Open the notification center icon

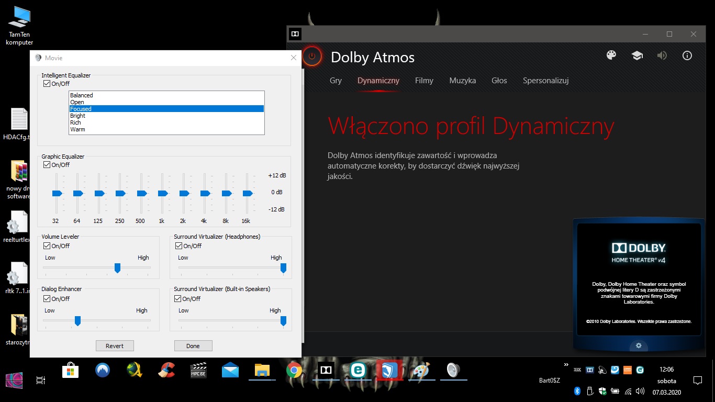click(697, 380)
